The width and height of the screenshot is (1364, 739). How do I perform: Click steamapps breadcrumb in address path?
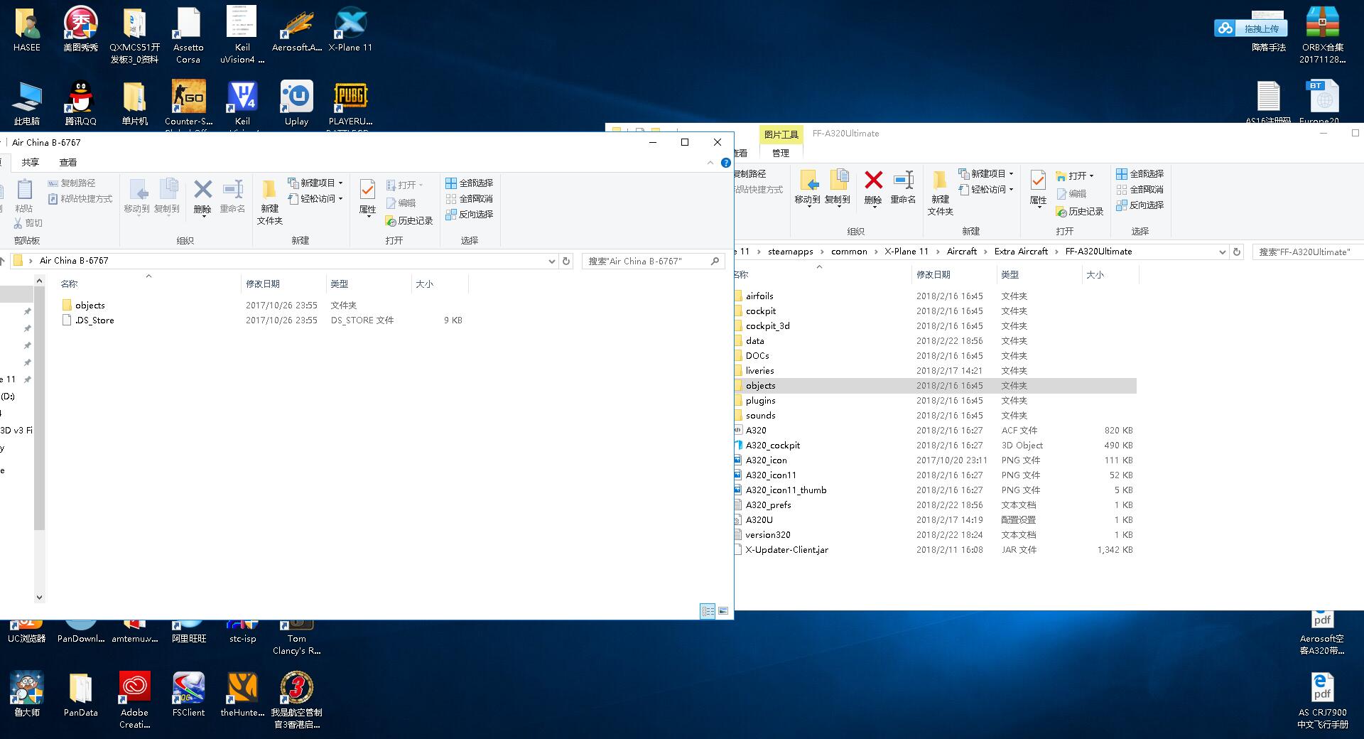pyautogui.click(x=790, y=252)
